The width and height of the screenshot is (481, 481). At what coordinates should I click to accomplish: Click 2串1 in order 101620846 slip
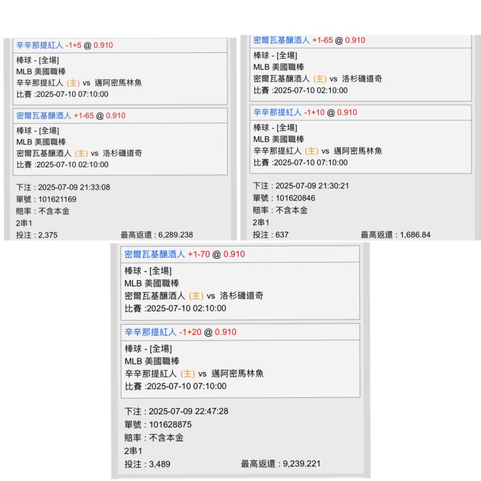(261, 223)
